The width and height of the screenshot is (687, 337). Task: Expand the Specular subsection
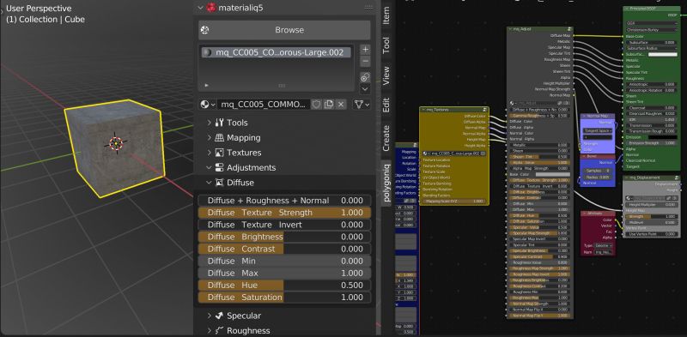point(210,316)
